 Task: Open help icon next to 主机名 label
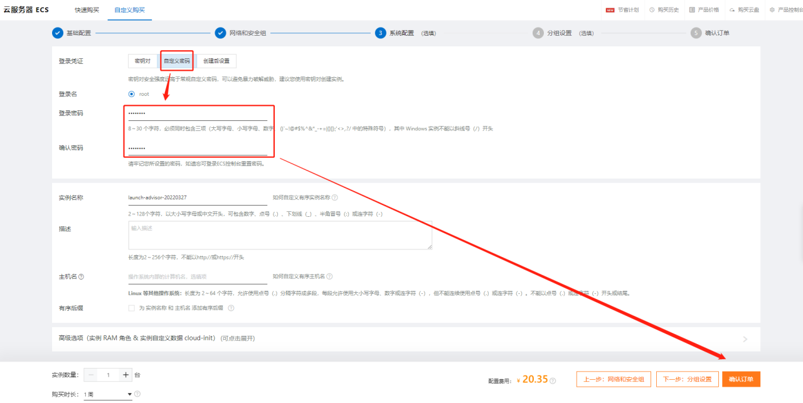pos(82,276)
